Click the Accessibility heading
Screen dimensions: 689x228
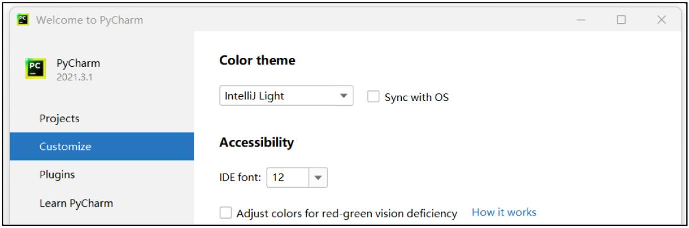point(256,142)
